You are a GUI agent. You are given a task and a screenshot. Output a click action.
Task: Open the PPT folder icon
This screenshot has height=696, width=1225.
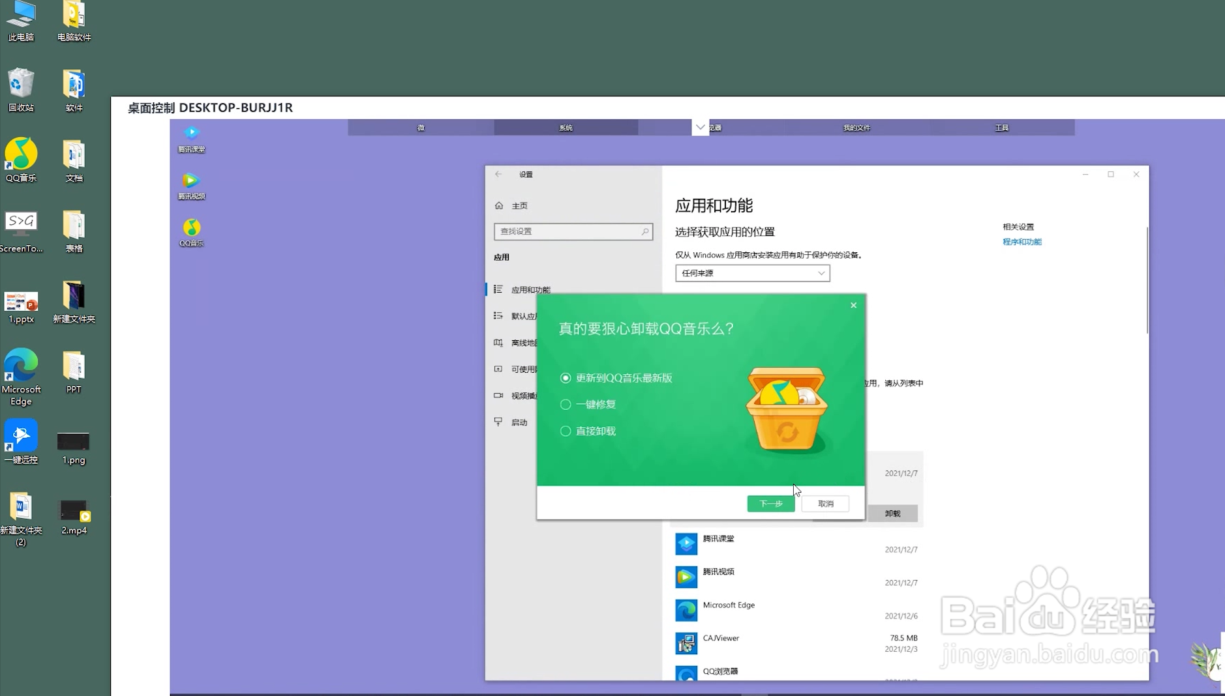(x=74, y=371)
